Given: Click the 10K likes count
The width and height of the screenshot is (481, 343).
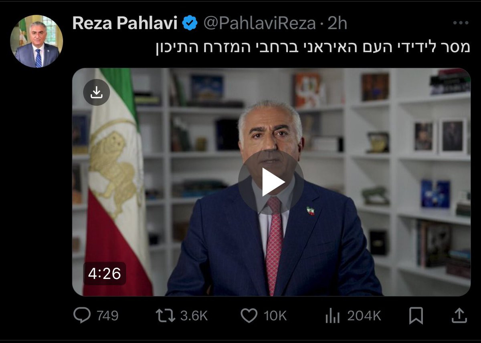Looking at the screenshot, I should 275,316.
